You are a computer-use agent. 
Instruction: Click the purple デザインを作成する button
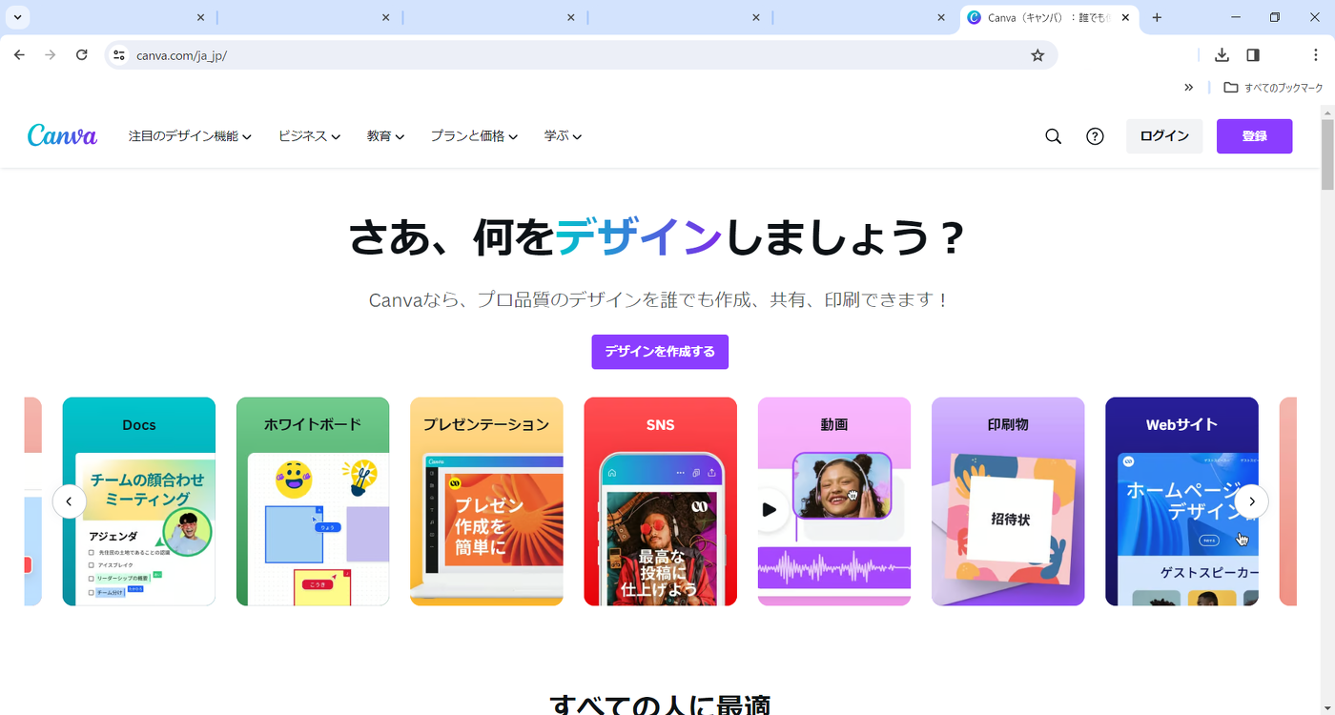[660, 352]
